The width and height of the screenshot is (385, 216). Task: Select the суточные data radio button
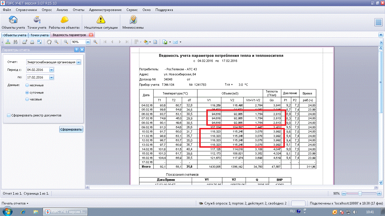pyautogui.click(x=27, y=93)
